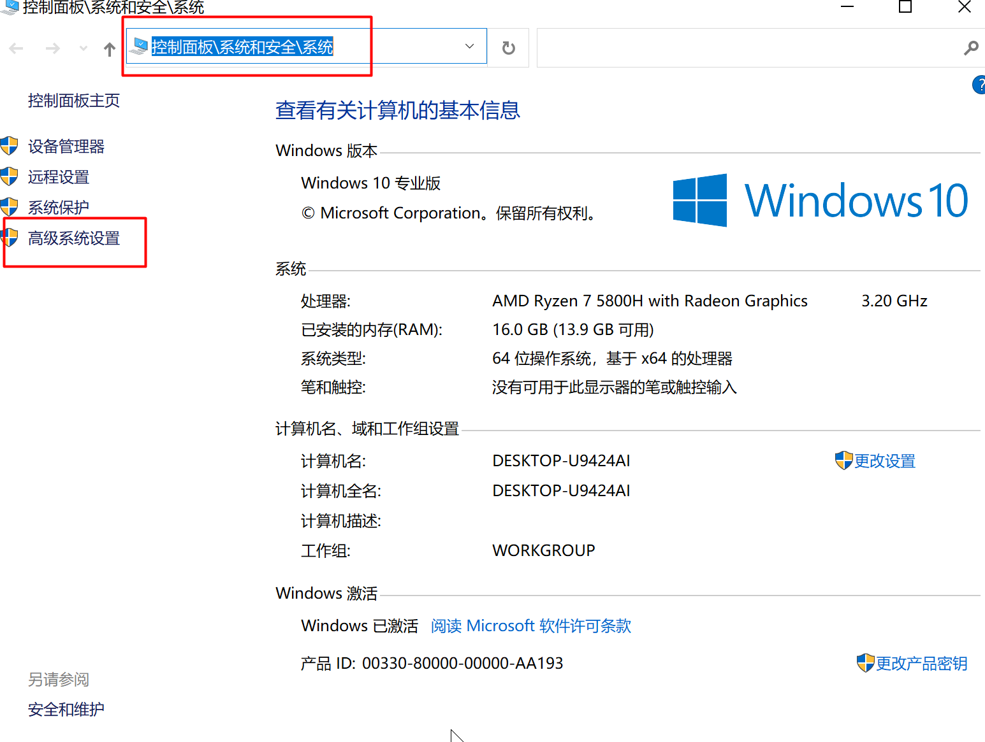Open 远程设置 in the left panel
985x742 pixels.
point(58,177)
